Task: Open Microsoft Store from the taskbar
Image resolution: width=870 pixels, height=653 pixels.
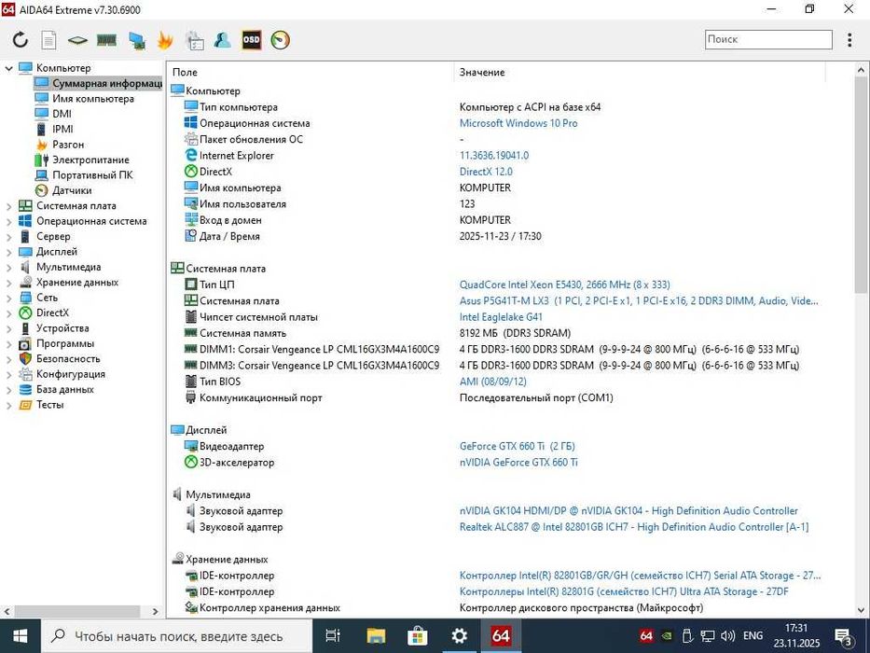Action: pyautogui.click(x=417, y=636)
